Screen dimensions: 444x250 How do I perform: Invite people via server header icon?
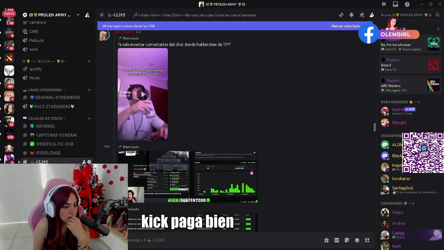(x=87, y=15)
